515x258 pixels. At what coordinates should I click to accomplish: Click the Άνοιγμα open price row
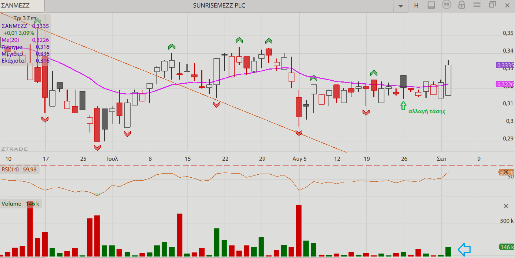pyautogui.click(x=25, y=47)
